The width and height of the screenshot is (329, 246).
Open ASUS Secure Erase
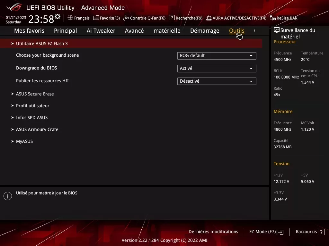click(35, 94)
